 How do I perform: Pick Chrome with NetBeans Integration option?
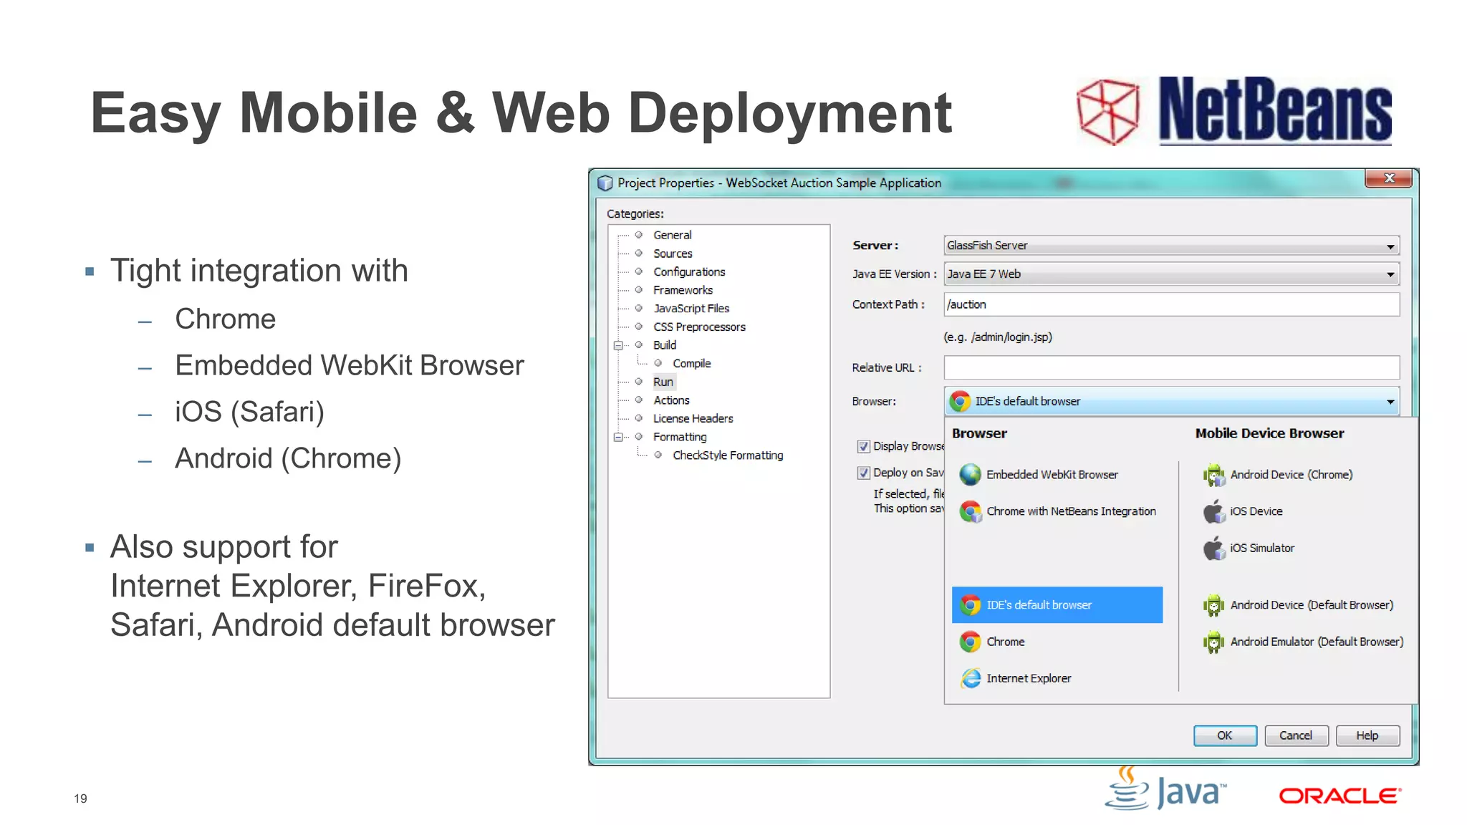(1071, 511)
